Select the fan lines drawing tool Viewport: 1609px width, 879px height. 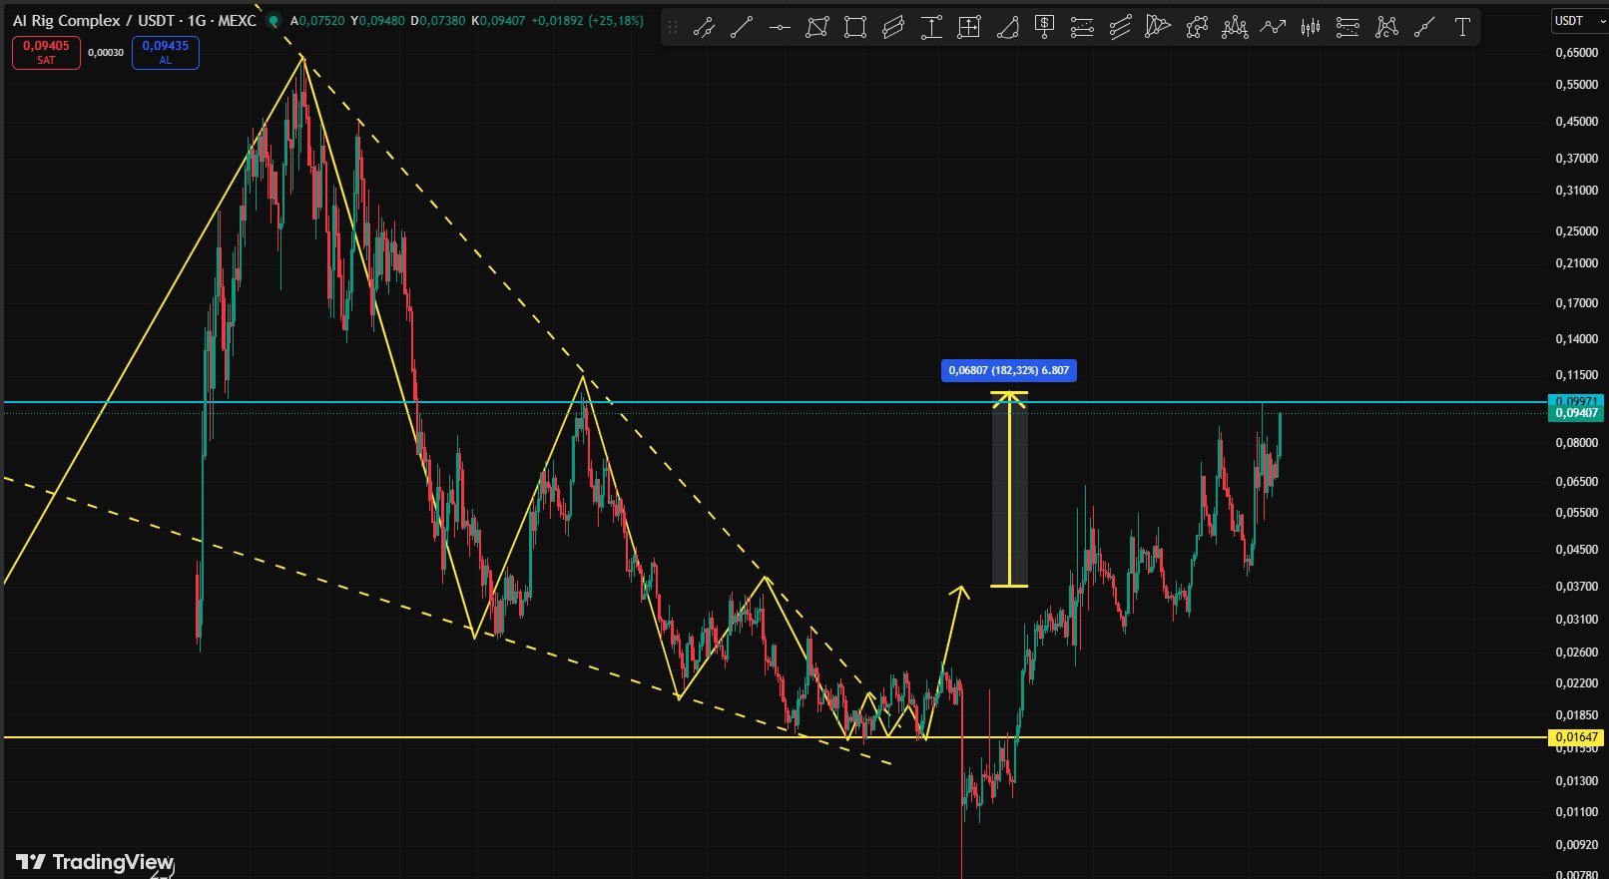click(1158, 28)
